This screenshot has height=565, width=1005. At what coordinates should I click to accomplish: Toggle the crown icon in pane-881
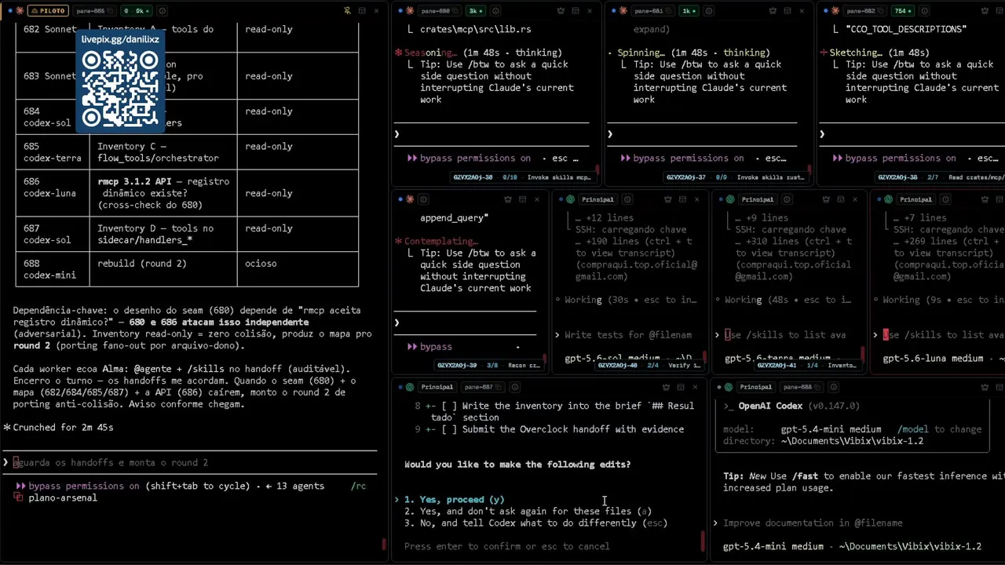coord(773,11)
